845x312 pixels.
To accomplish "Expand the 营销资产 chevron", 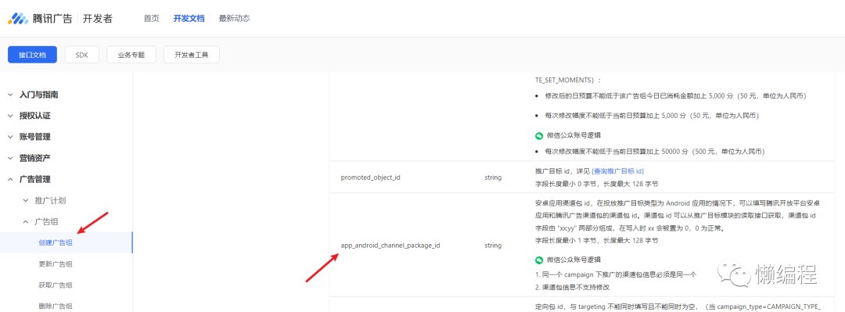I will (9, 159).
